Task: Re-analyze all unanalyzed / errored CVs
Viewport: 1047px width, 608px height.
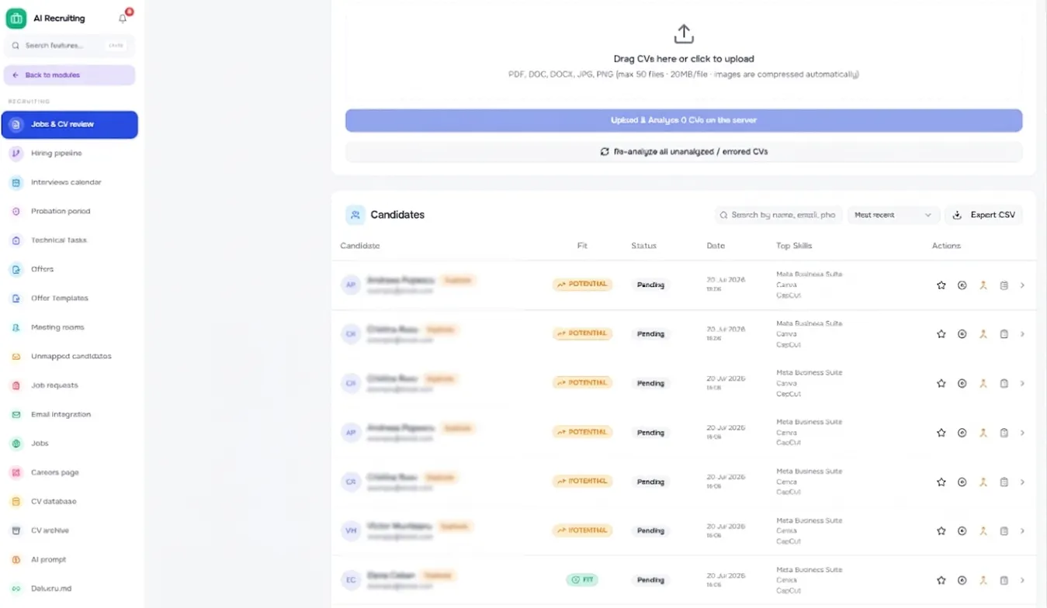Action: tap(684, 151)
